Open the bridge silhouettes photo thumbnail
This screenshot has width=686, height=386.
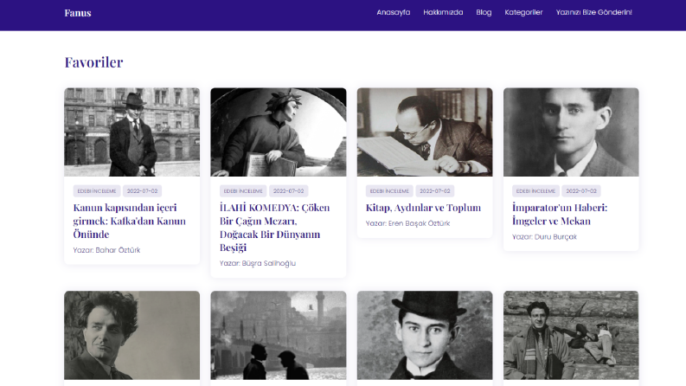[279, 335]
